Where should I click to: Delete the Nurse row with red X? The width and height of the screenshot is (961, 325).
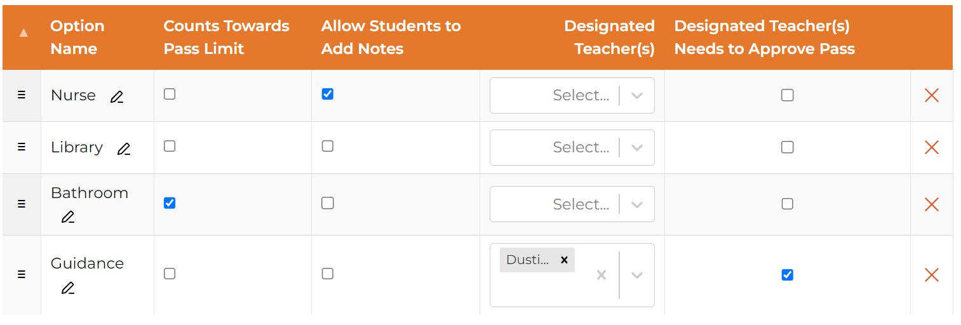(x=931, y=95)
